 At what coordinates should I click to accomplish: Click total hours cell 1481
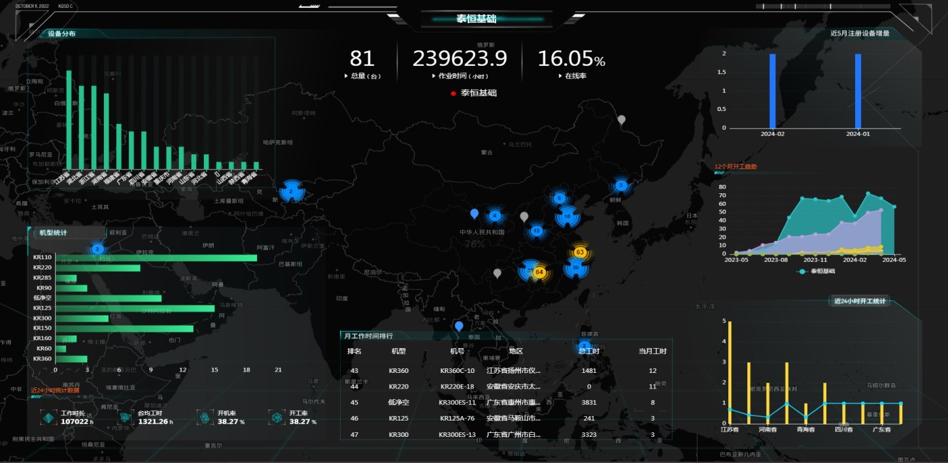[x=590, y=370]
